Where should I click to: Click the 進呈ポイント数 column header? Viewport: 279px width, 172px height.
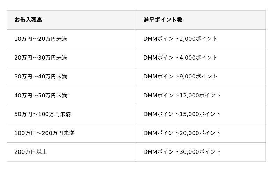[x=163, y=20]
